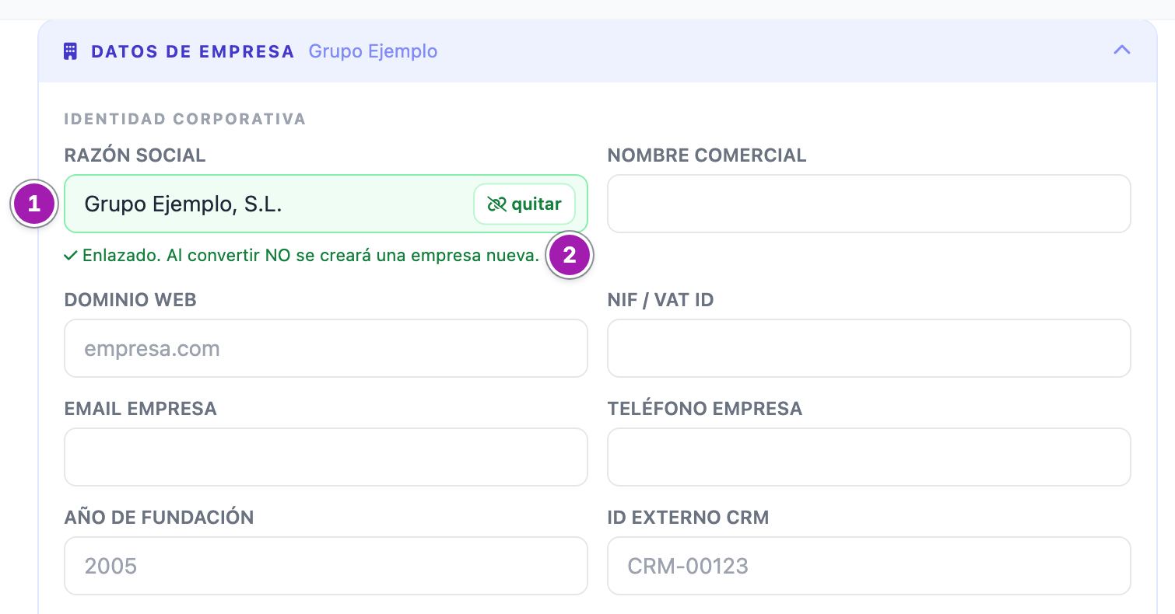Click the RAZÓN SOCIAL field label
The width and height of the screenshot is (1175, 614).
click(x=135, y=155)
